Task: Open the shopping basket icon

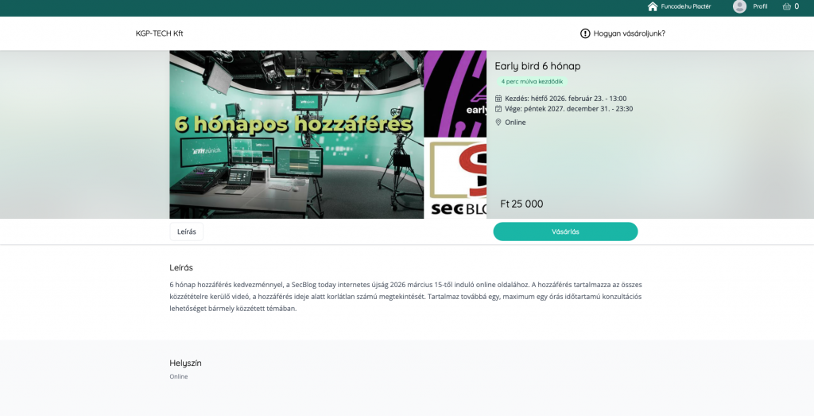Action: click(x=786, y=6)
